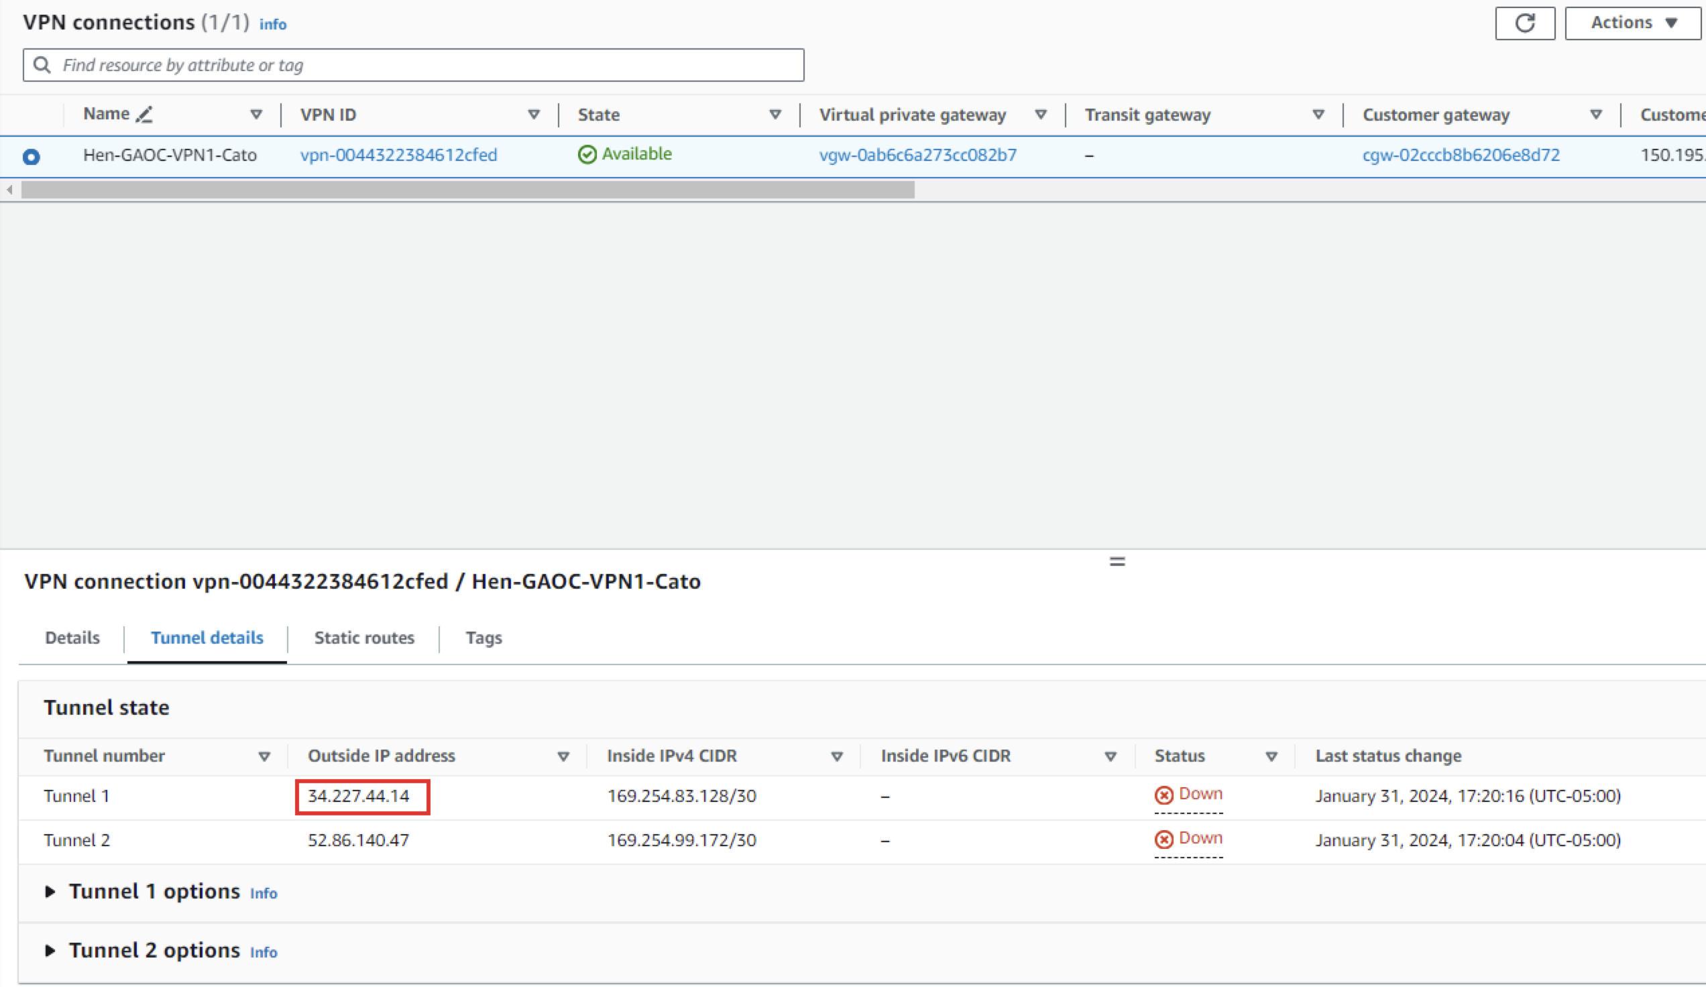Click sort arrow on Outside IP address column

pyautogui.click(x=563, y=756)
